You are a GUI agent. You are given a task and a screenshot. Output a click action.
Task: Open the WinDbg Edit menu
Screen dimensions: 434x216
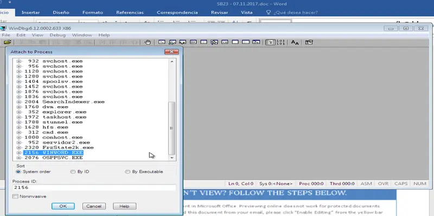21,35
